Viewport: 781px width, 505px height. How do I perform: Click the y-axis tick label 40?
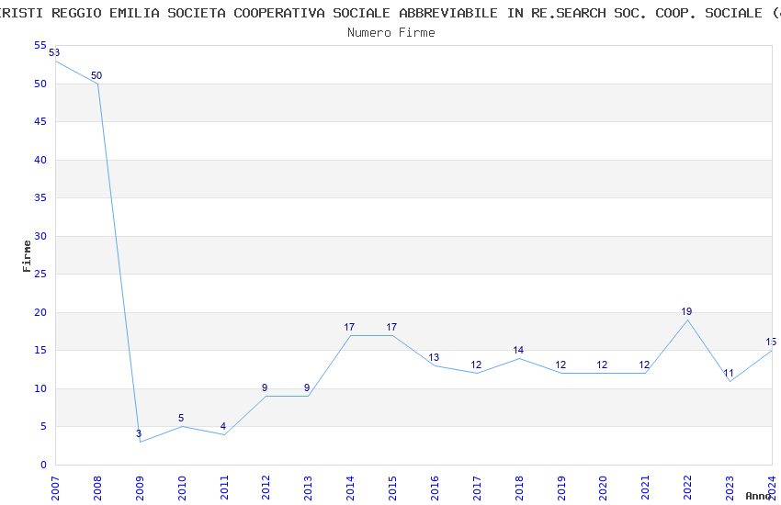(40, 160)
